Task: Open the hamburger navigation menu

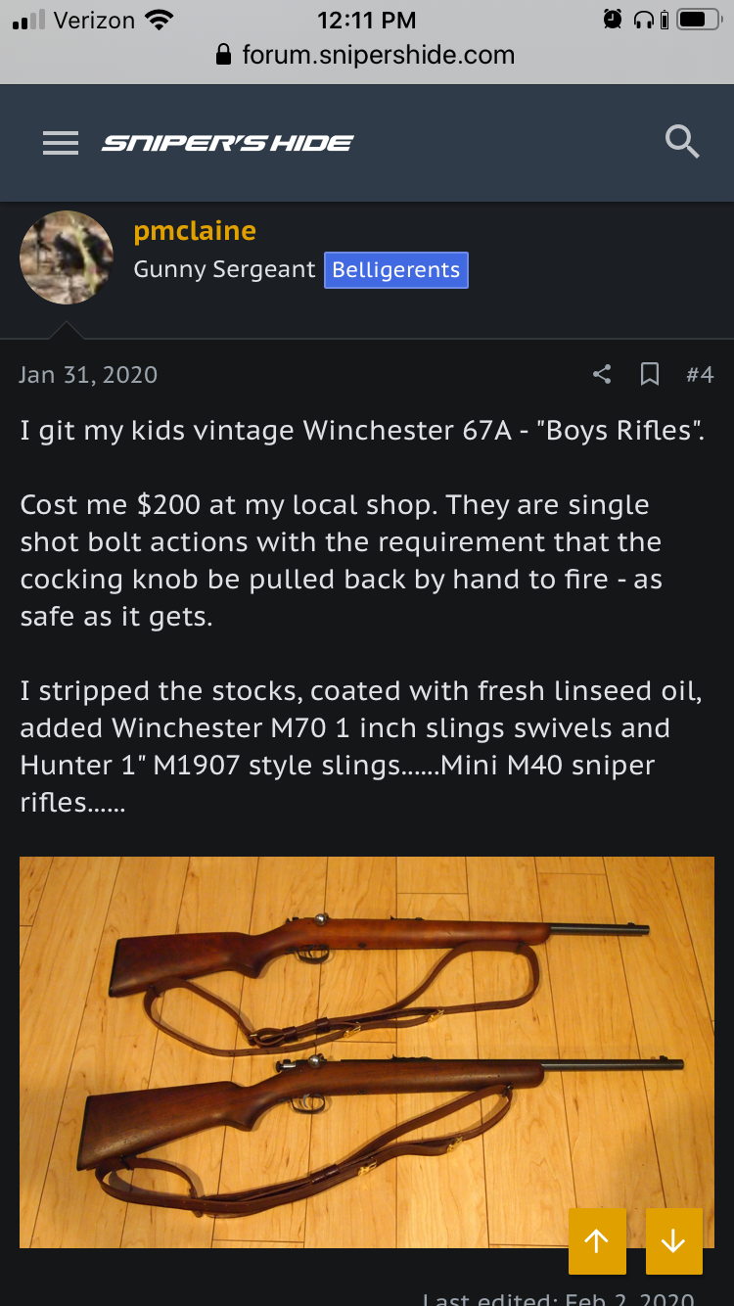Action: click(61, 143)
